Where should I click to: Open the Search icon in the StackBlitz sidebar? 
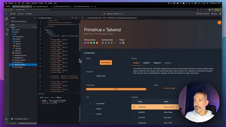(x=7, y=24)
